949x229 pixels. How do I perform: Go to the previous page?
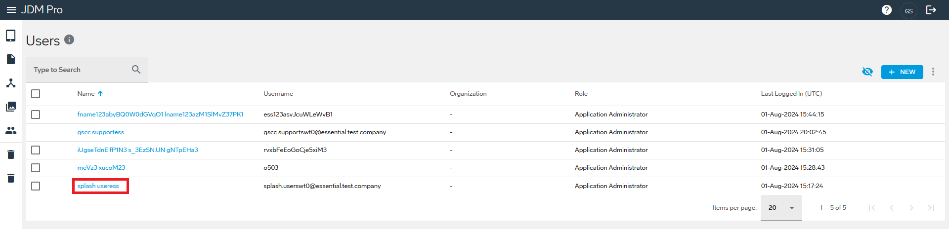point(892,208)
